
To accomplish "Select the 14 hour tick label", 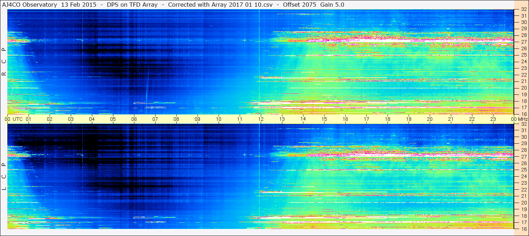I will click(x=303, y=119).
